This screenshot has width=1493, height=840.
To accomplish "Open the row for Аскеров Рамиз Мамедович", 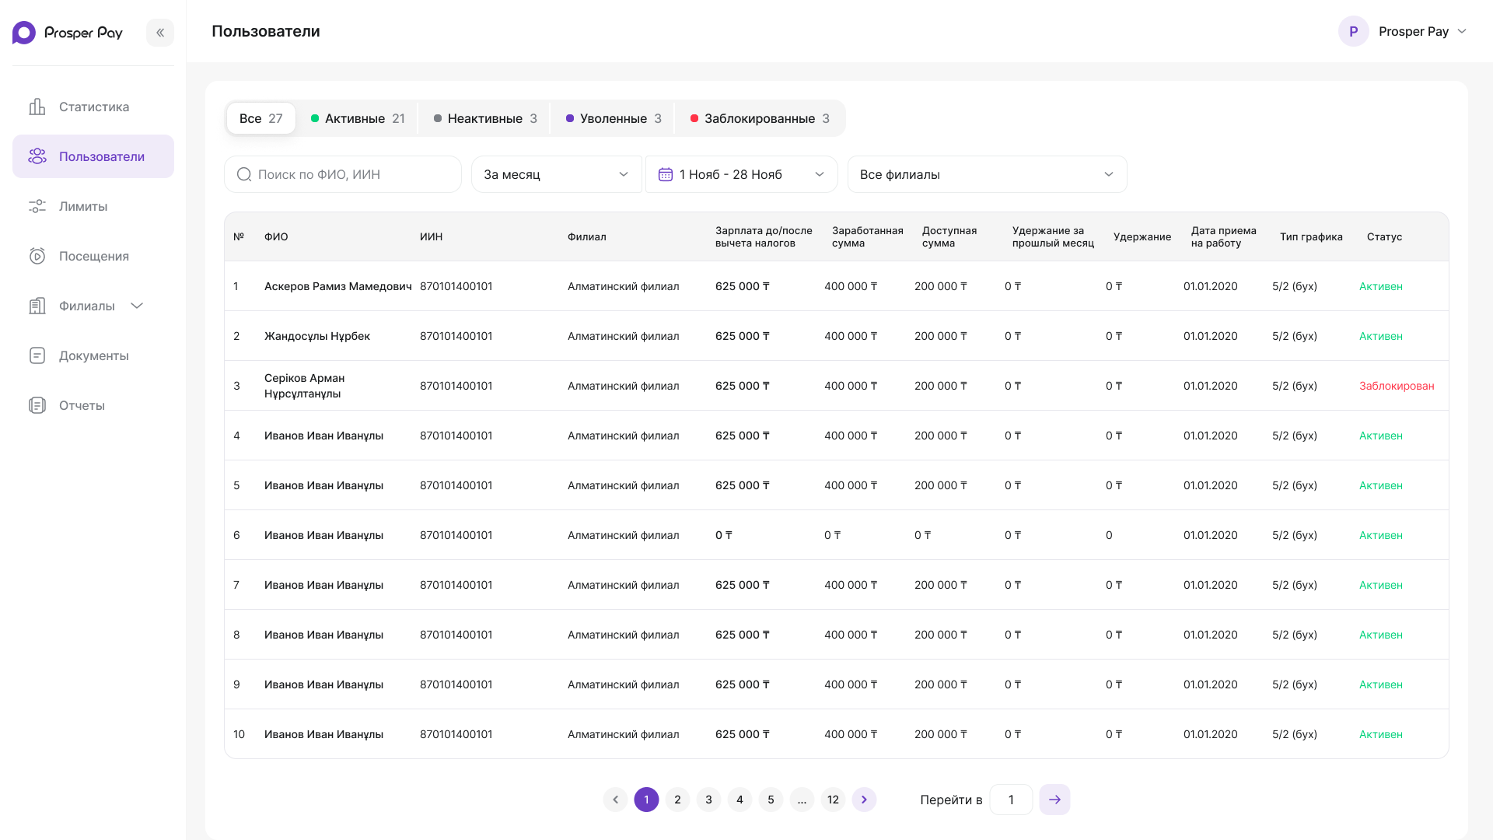I will tap(836, 286).
